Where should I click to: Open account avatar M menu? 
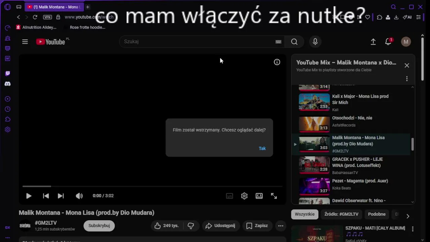coord(406,42)
